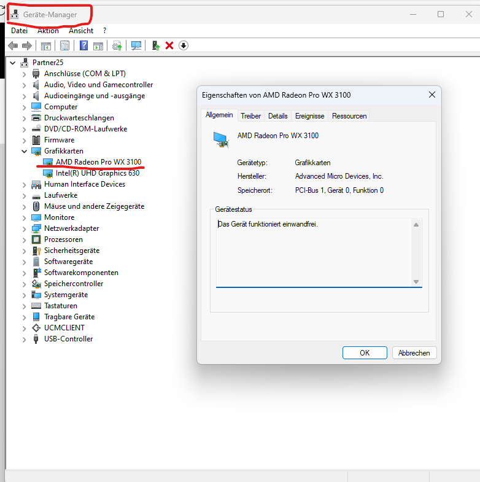Expand the Tragbare Geräte category

pyautogui.click(x=25, y=317)
